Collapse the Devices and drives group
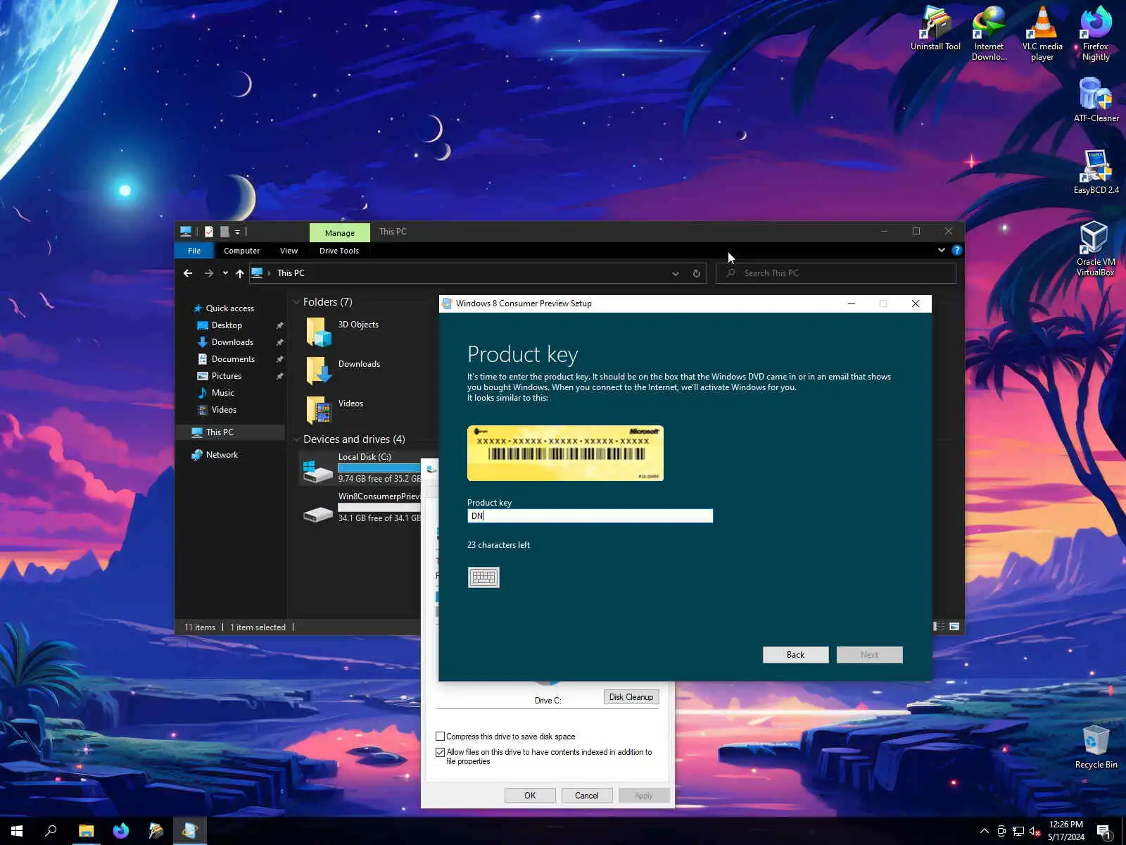Image resolution: width=1126 pixels, height=845 pixels. click(x=296, y=439)
